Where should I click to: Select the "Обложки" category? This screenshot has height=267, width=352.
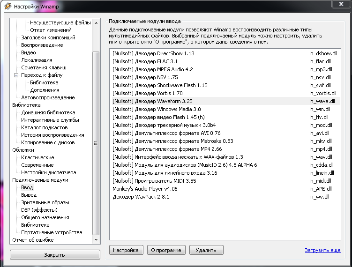23,150
